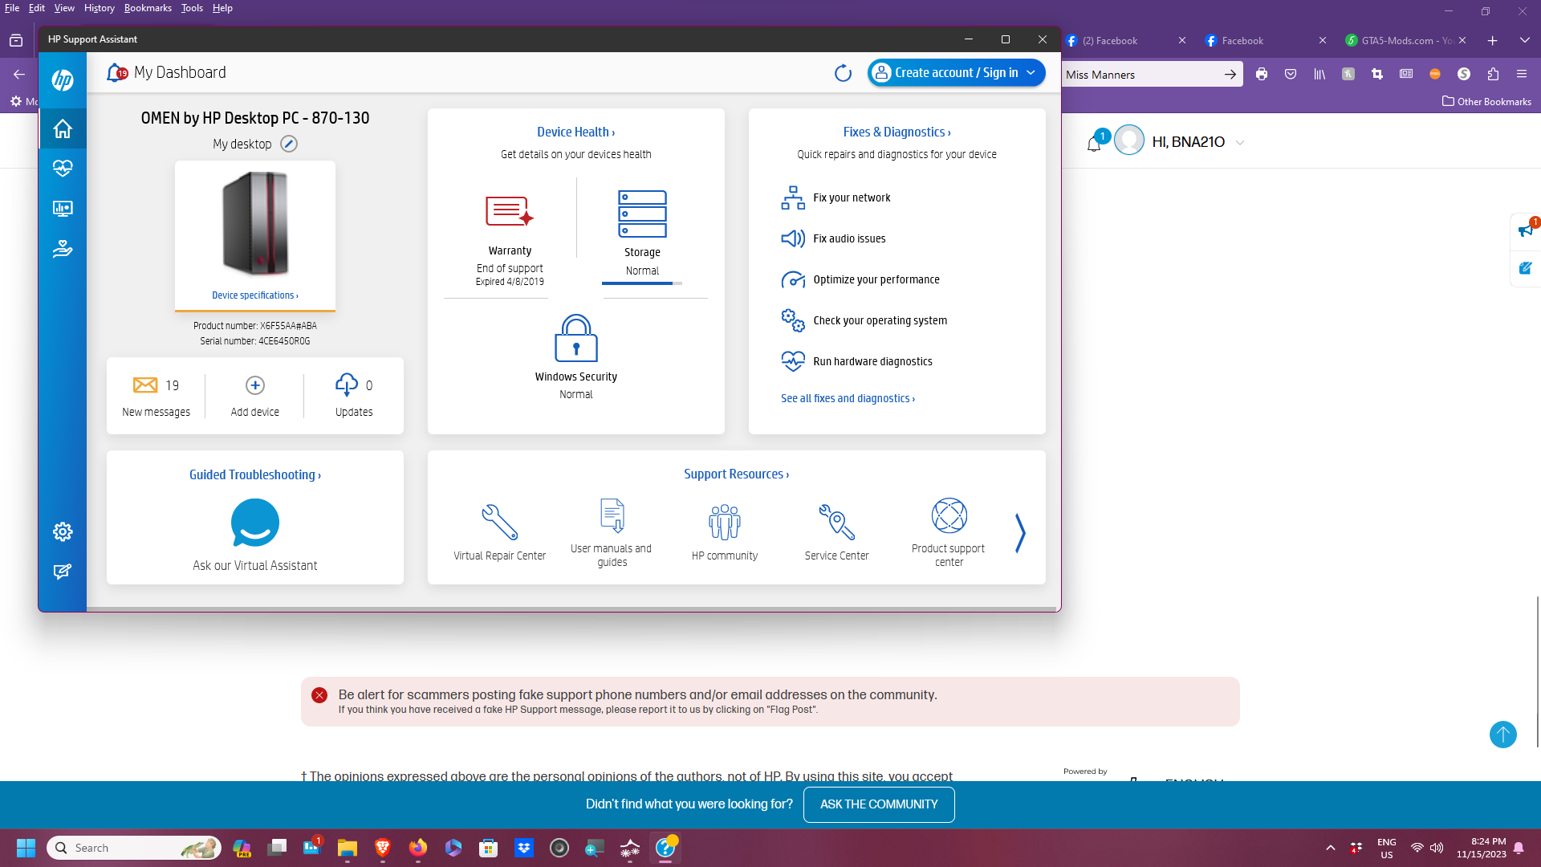Open Windows Security padlock icon
The width and height of the screenshot is (1541, 867).
point(575,338)
